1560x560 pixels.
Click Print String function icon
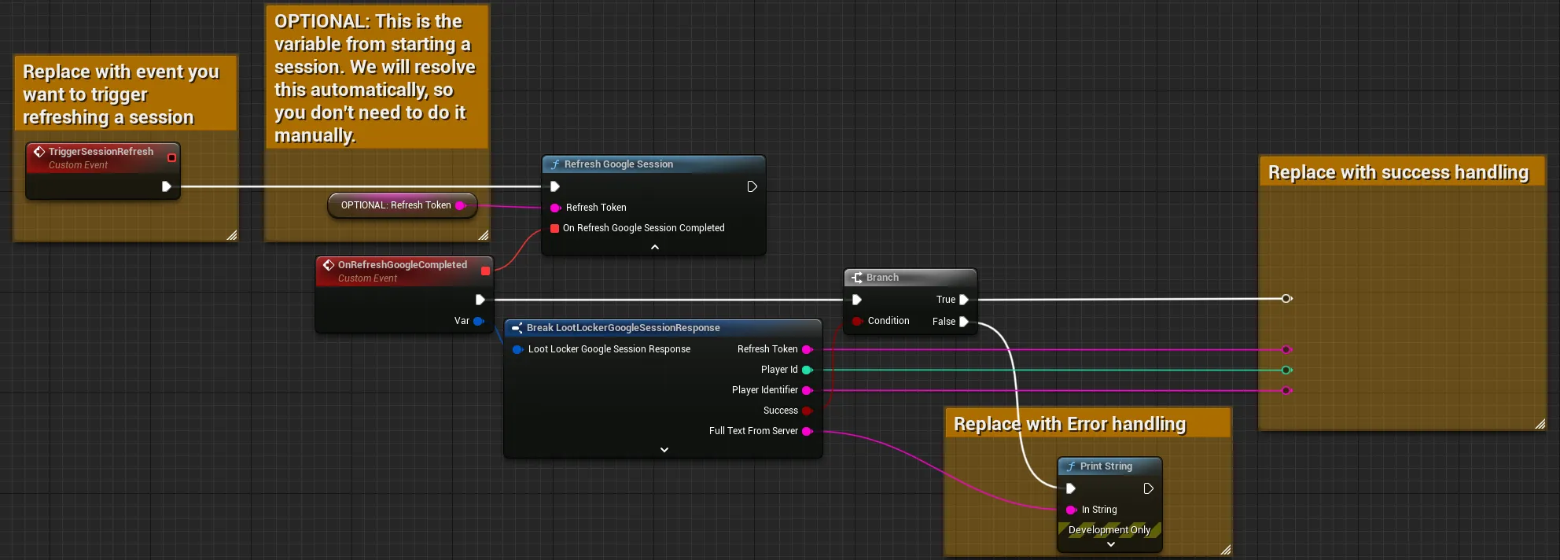1071,466
